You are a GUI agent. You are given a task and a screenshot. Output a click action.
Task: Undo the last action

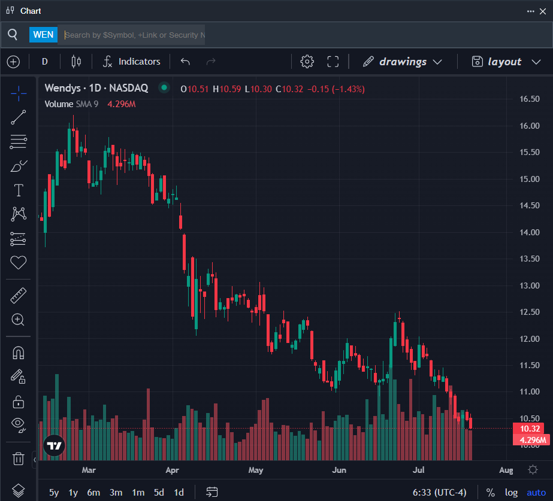point(185,62)
